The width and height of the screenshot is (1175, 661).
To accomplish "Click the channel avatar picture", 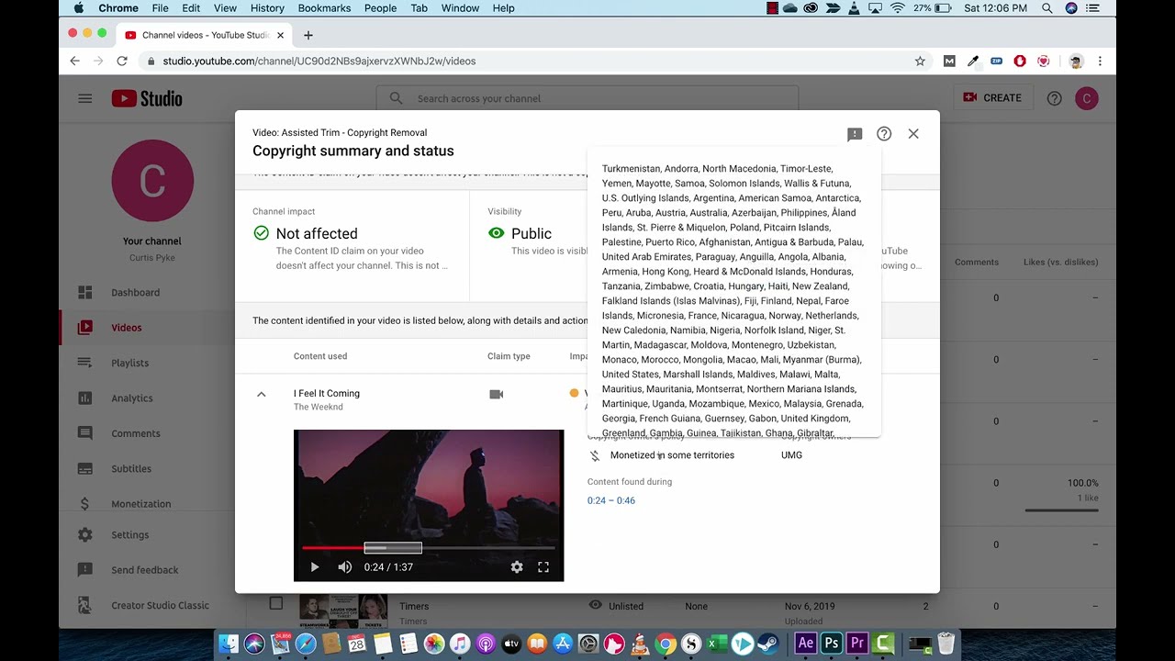I will [152, 181].
